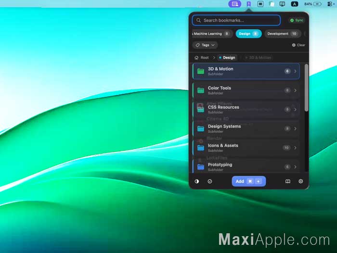Image resolution: width=337 pixels, height=253 pixels.
Task: Click the count badge on 3D & Motion
Action: pos(287,71)
